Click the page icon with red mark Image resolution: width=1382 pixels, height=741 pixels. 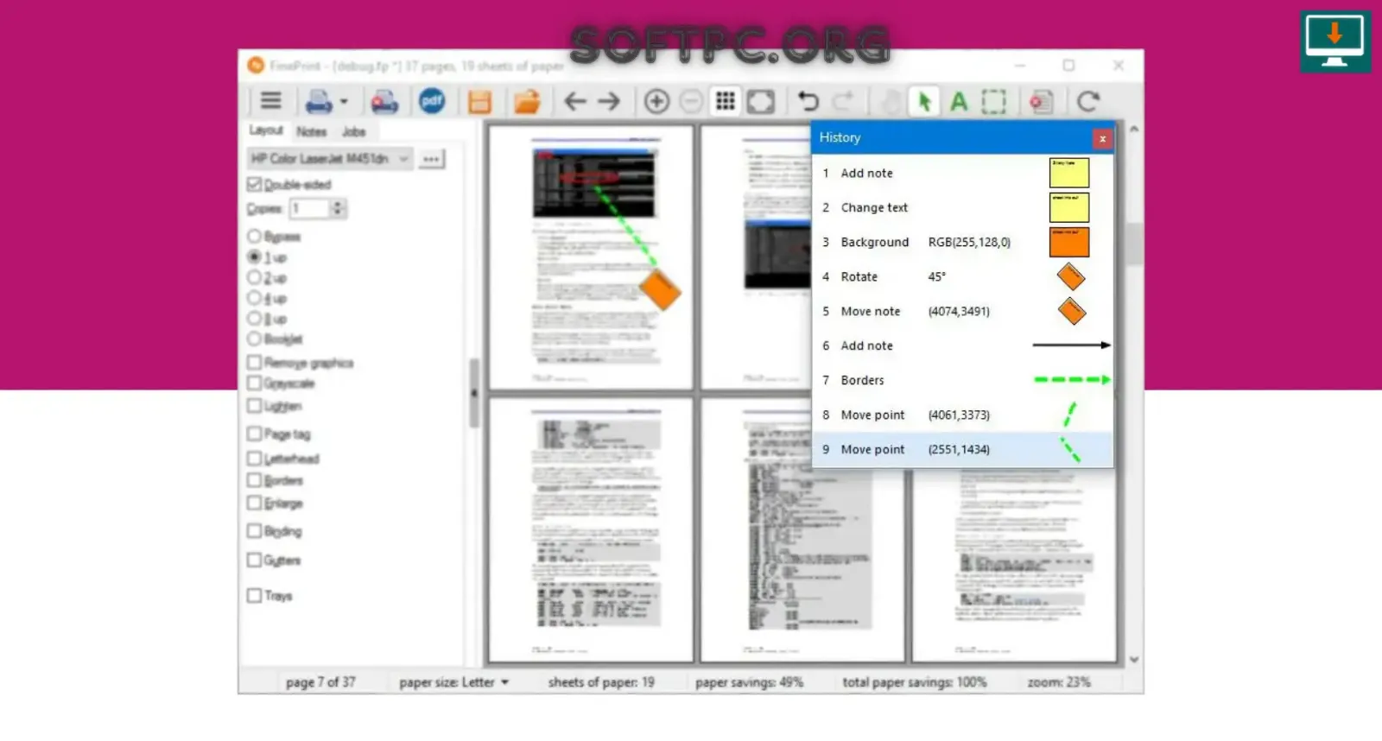pos(1042,102)
